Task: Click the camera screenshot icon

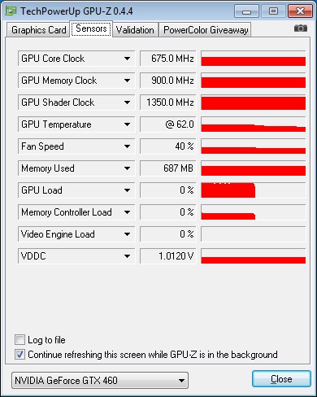Action: pos(301,28)
